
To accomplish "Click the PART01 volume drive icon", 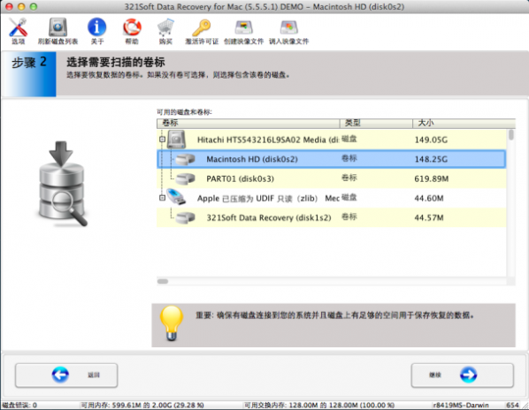I will pos(185,178).
